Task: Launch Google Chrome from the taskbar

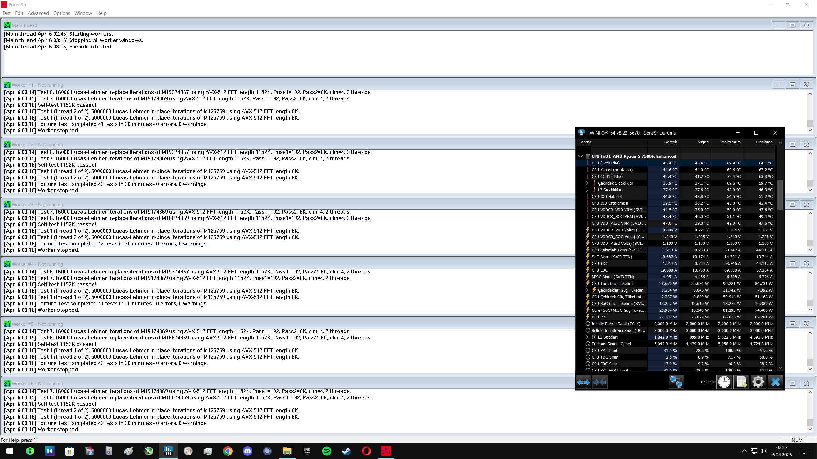Action: click(228, 451)
